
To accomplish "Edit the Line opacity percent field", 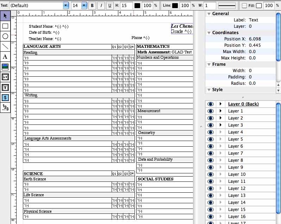I will [x=185, y=6].
